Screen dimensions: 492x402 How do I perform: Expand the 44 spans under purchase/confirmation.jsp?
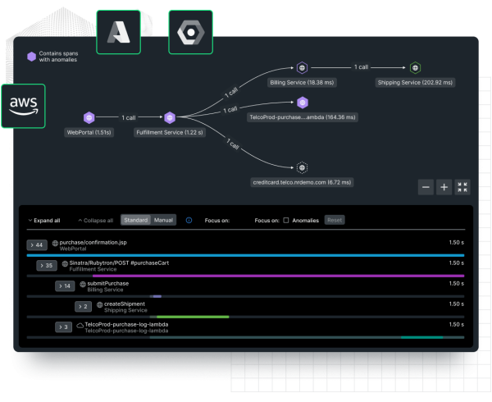pos(36,244)
